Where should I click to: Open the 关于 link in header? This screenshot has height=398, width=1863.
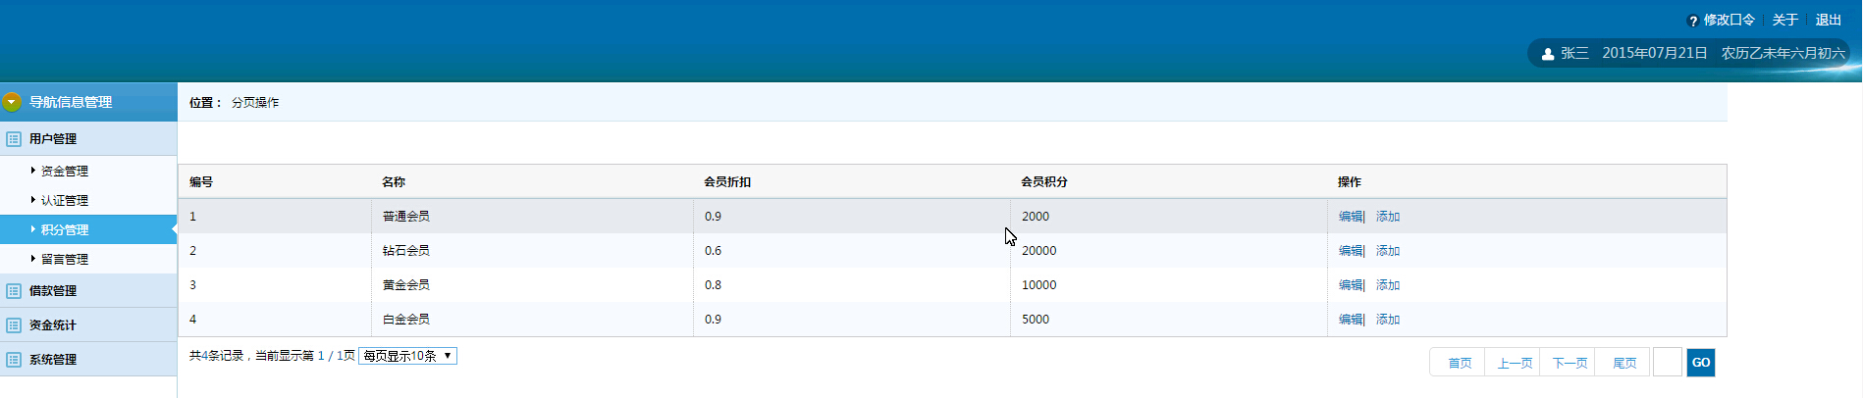pos(1785,20)
